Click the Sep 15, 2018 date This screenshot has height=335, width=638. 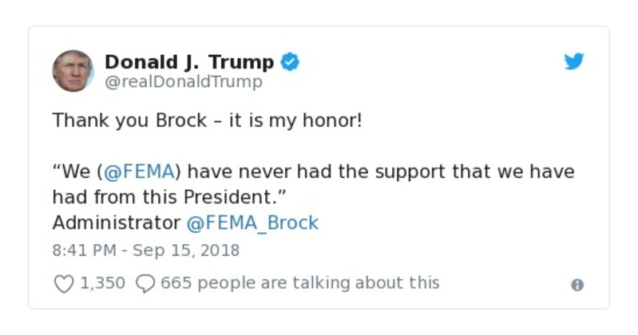click(185, 250)
